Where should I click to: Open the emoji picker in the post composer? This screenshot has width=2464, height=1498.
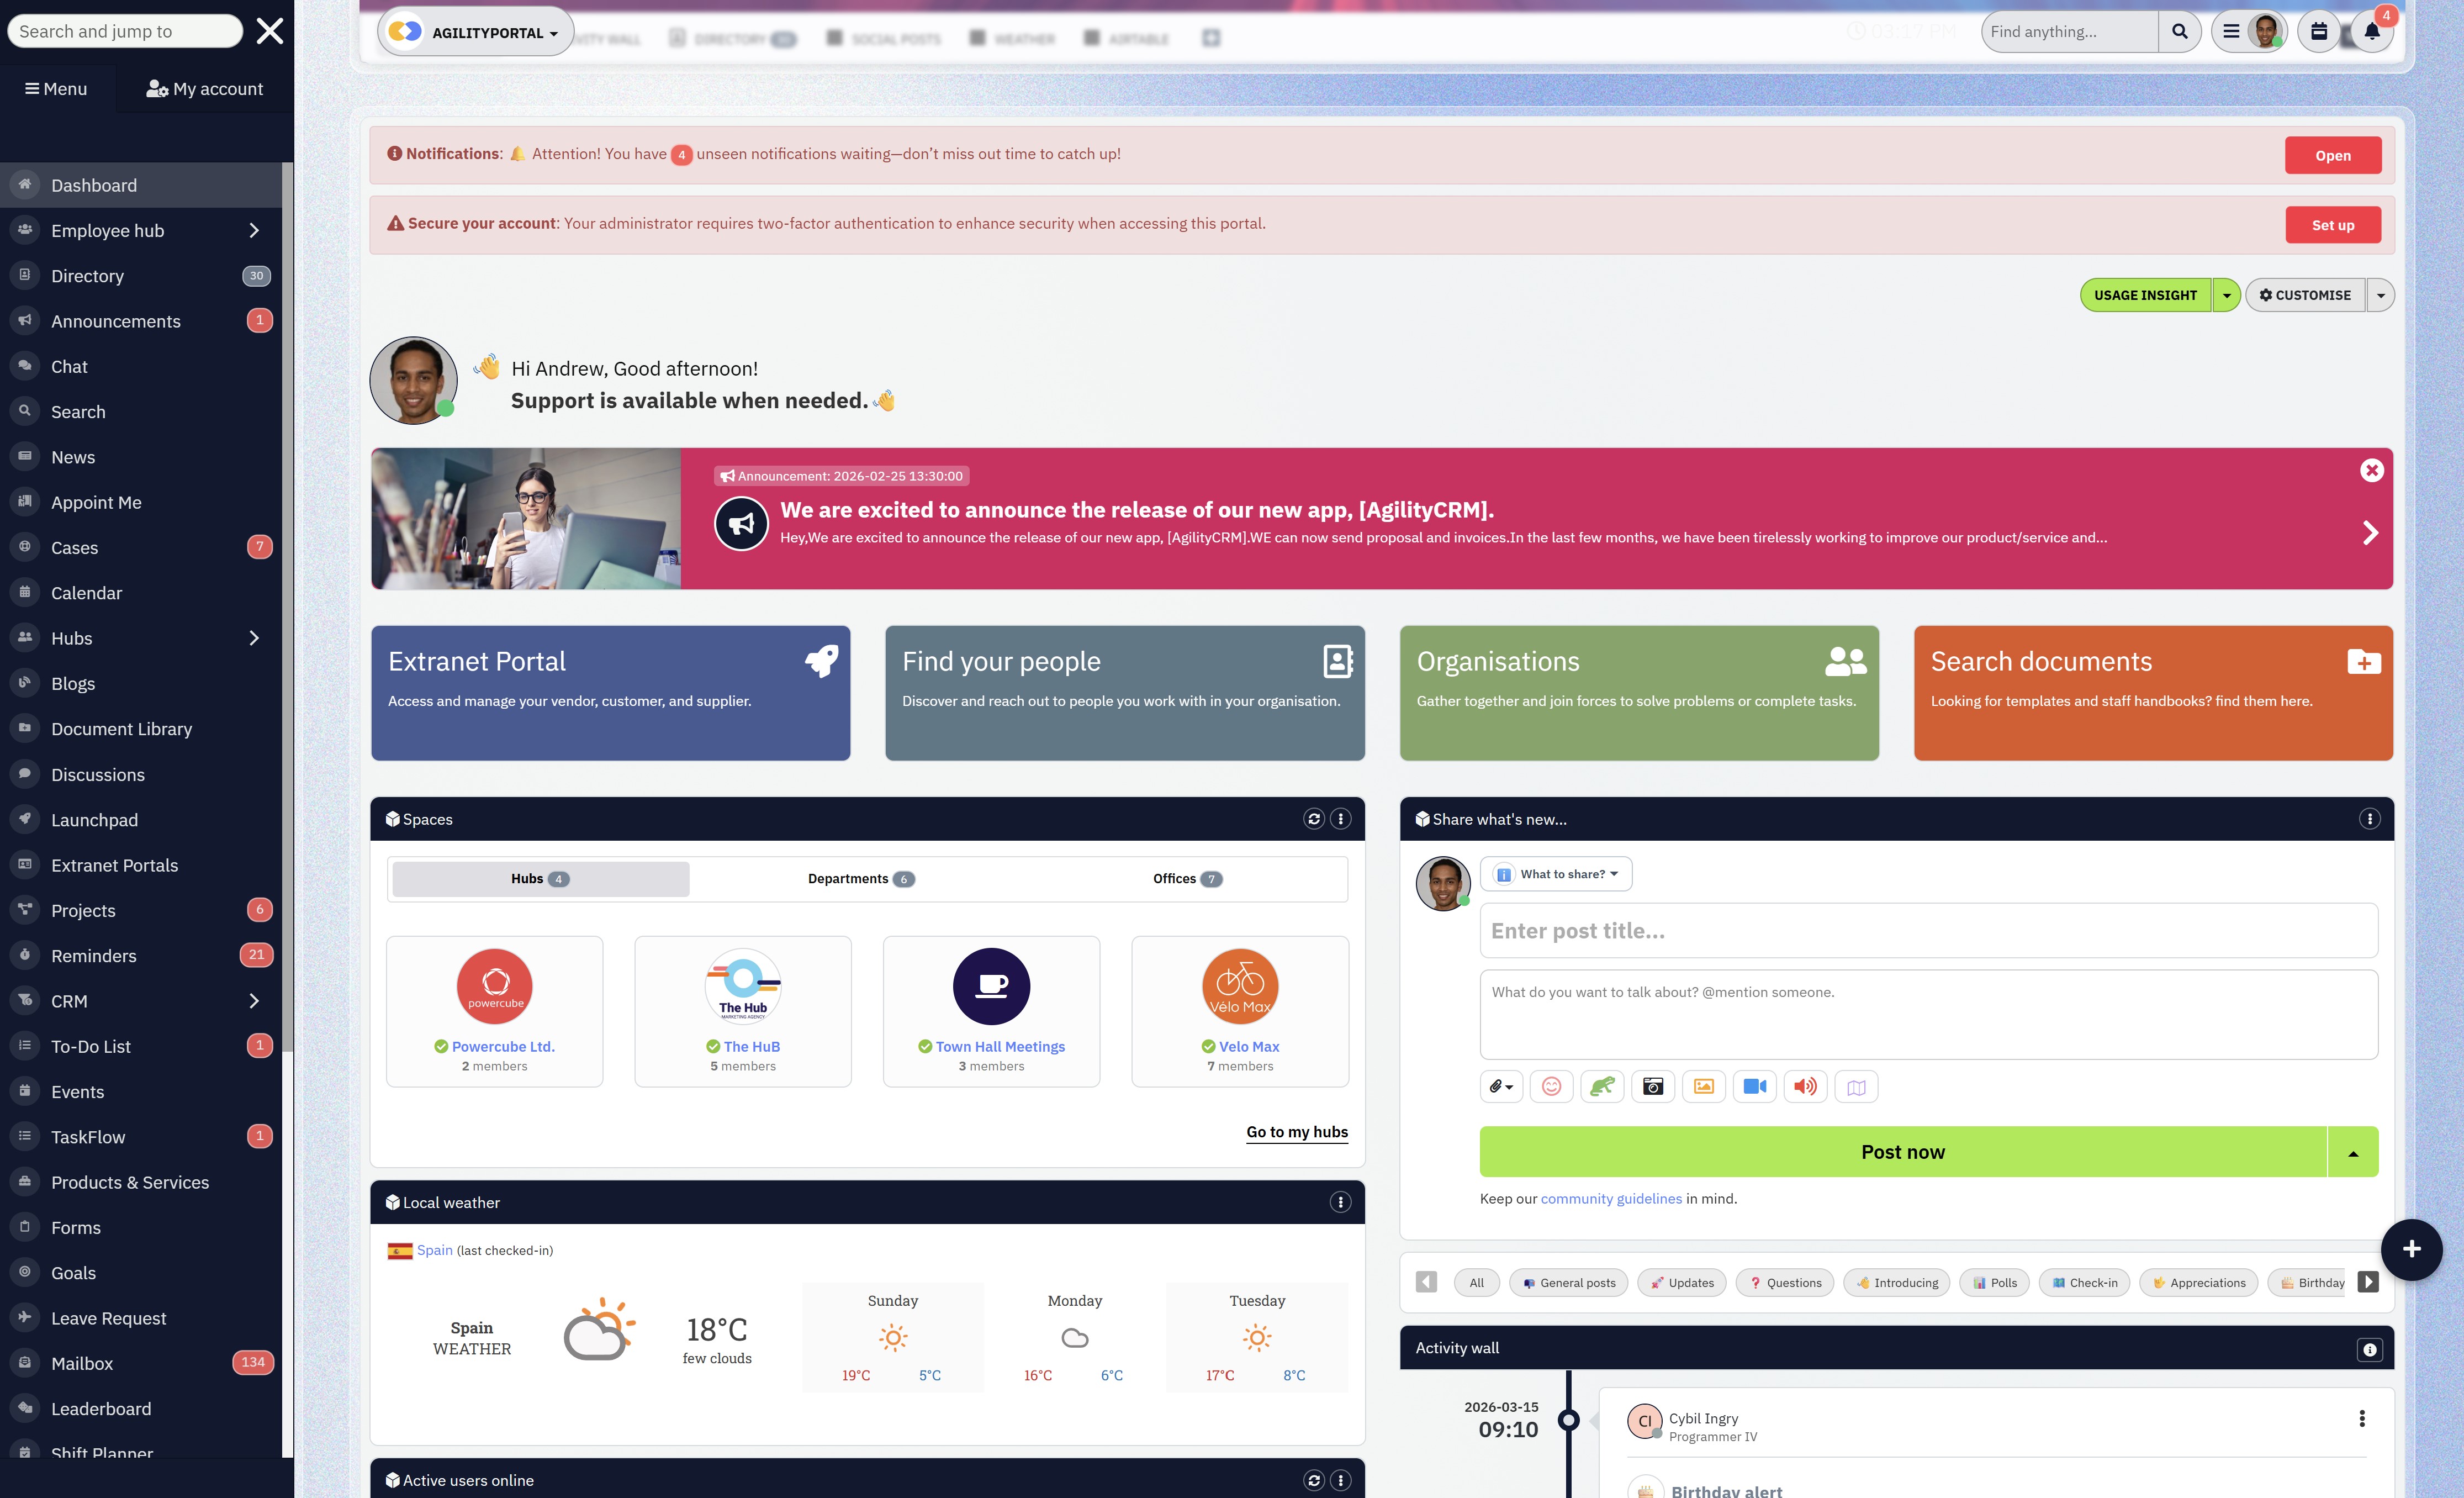point(1551,1086)
